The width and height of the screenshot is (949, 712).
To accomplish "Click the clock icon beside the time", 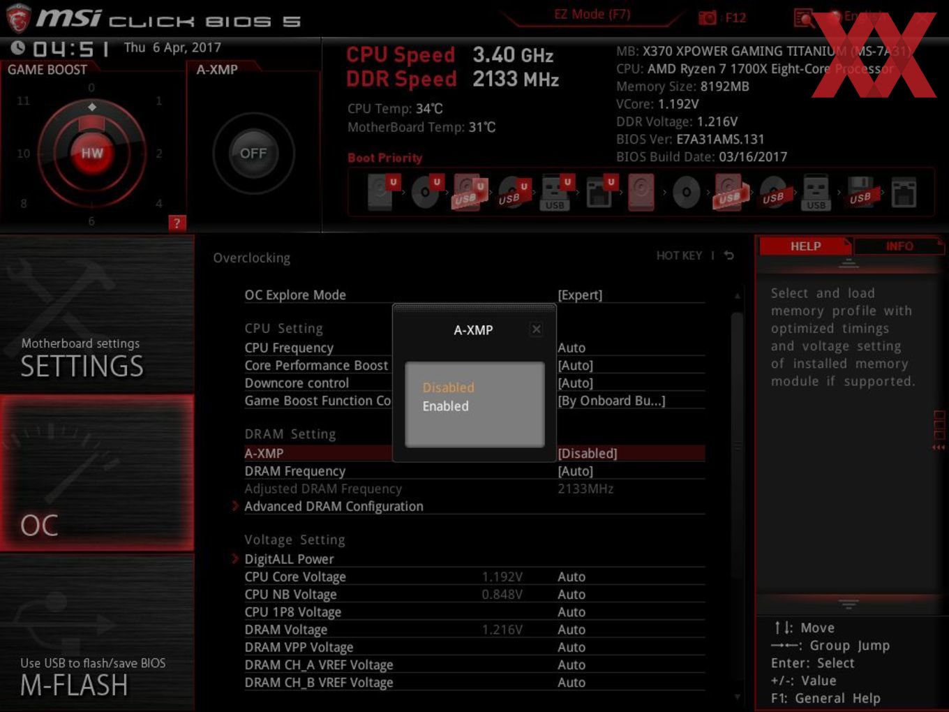I will pyautogui.click(x=18, y=47).
